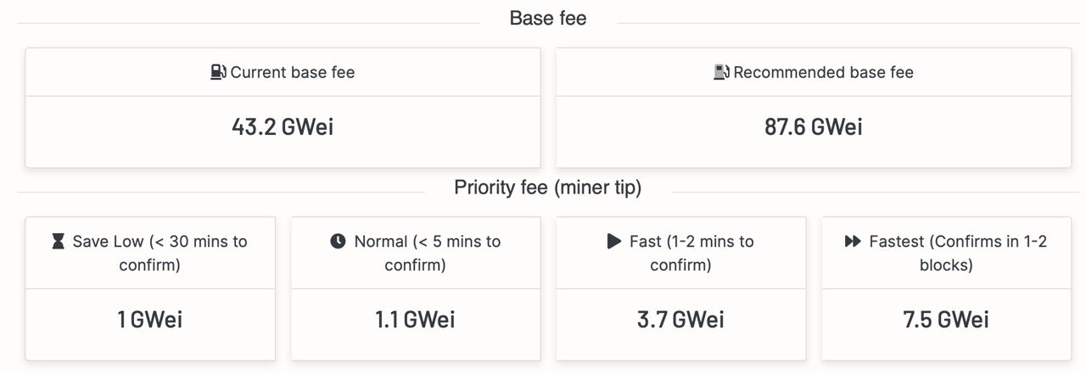The height and width of the screenshot is (374, 1086).
Task: Choose the 3.7 GWei Fast priority fee
Action: pos(680,320)
